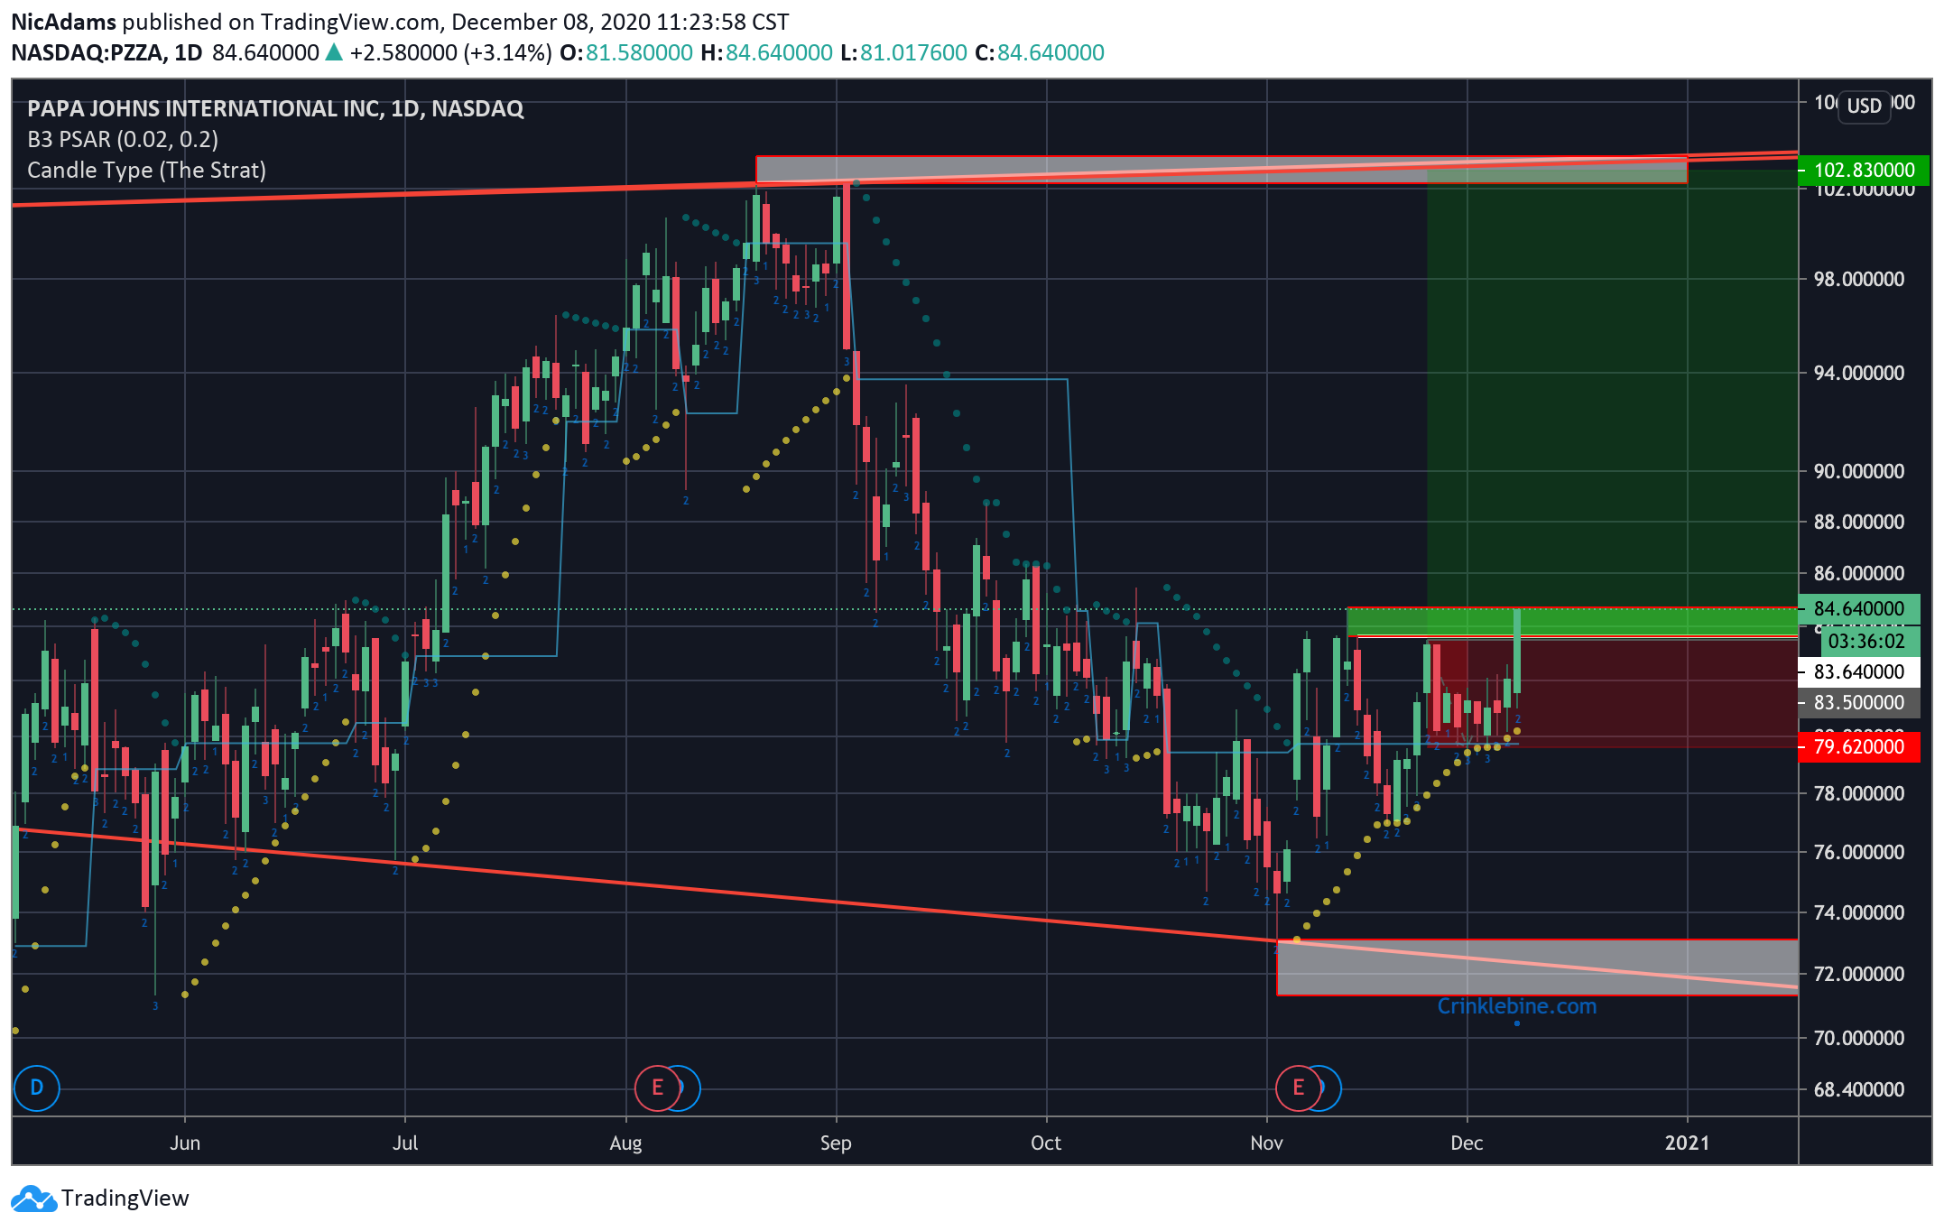1944x1231 pixels.
Task: Open the USD currency selector
Action: [1864, 106]
